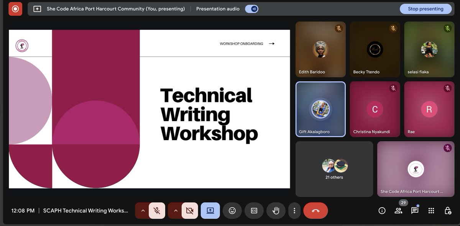The height and width of the screenshot is (226, 460).
Task: Click muted mic icon on Rae tile
Action: point(447,88)
